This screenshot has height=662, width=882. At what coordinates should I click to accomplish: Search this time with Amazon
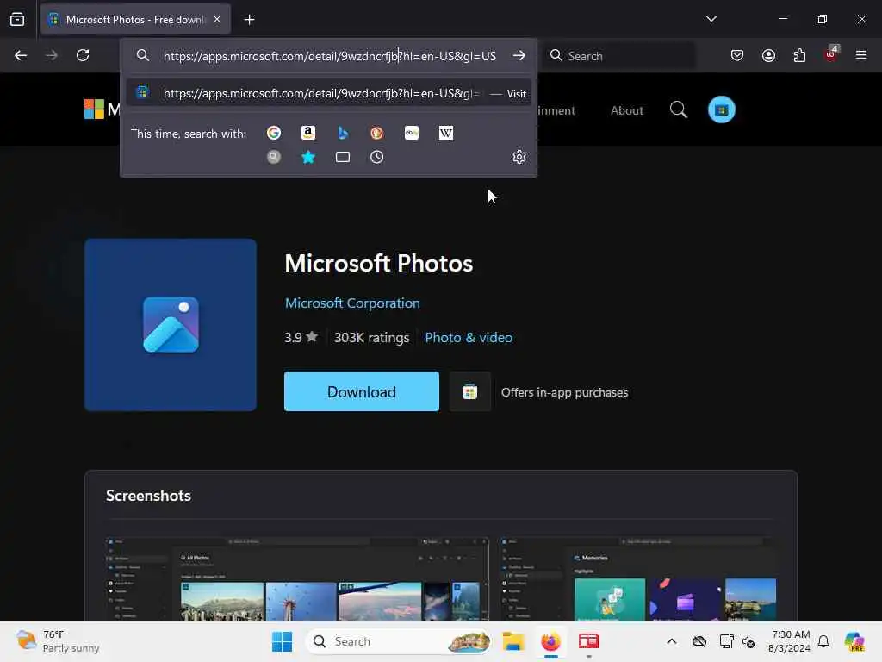[308, 133]
